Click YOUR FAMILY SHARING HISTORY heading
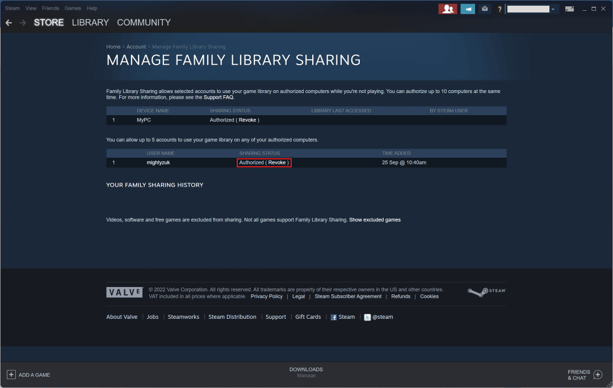This screenshot has width=613, height=388. 155,185
